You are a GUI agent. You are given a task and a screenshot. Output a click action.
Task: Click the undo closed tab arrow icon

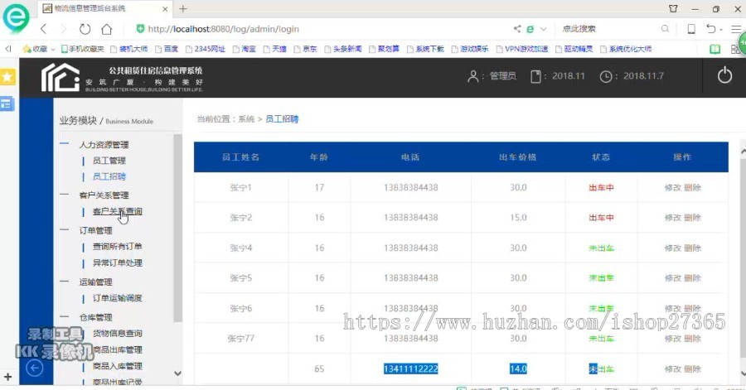[x=711, y=29]
